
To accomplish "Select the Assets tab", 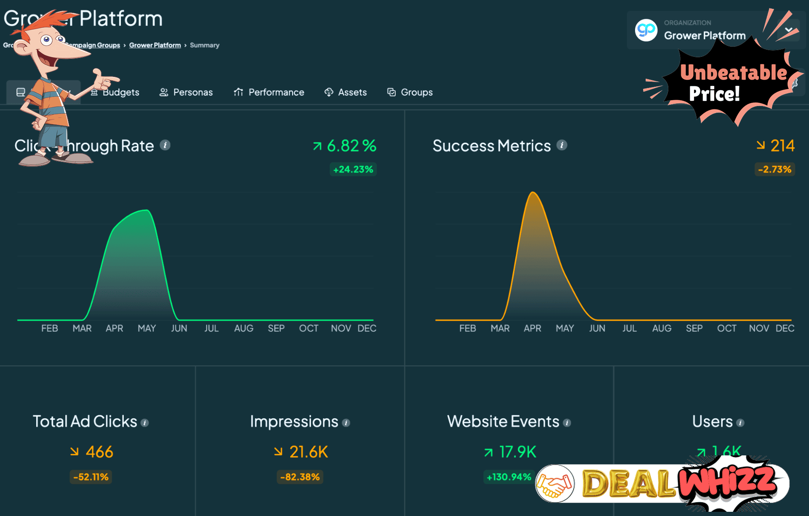I will tap(346, 92).
